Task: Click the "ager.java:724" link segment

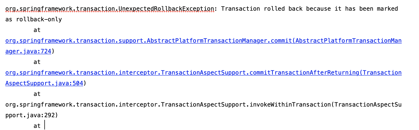Action: [x=28, y=51]
